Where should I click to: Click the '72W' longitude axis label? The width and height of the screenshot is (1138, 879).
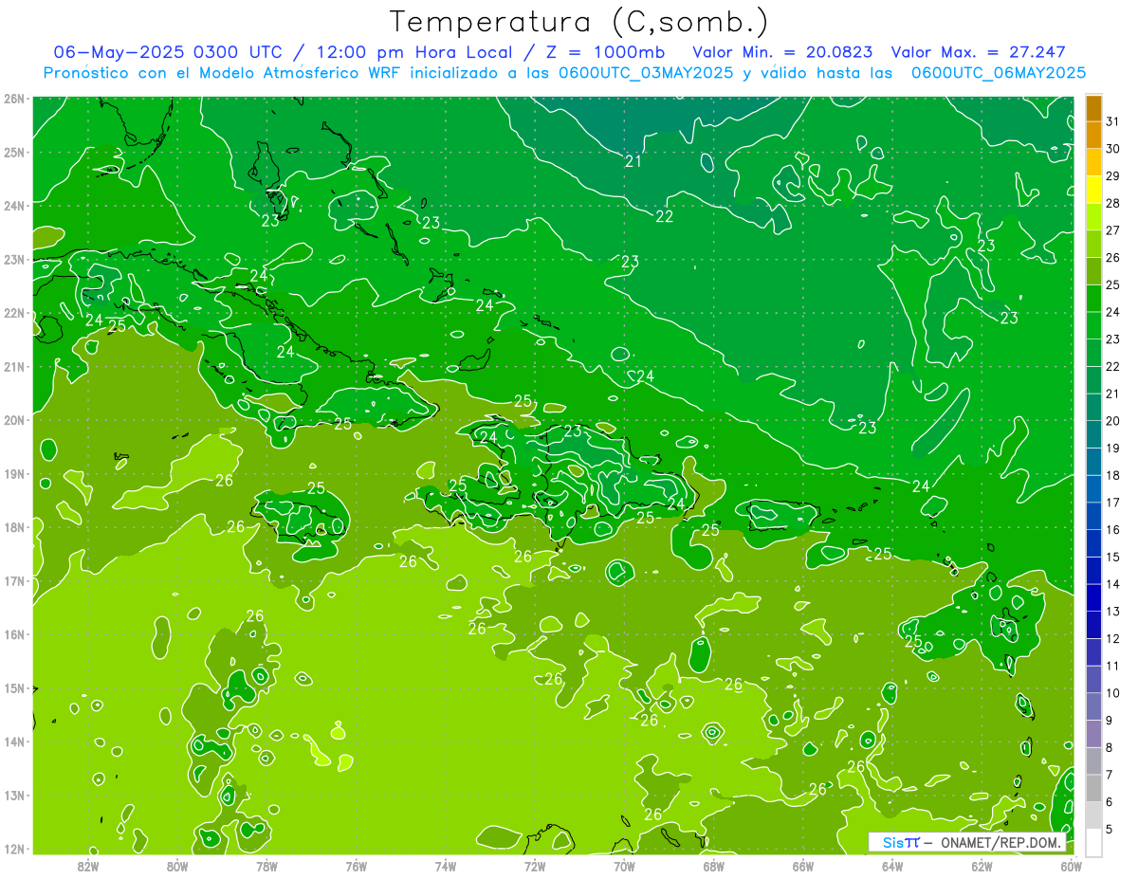pyautogui.click(x=534, y=865)
